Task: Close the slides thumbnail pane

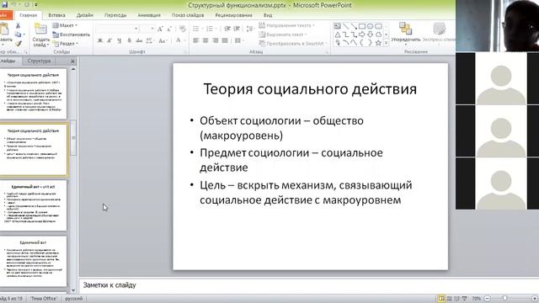Action: click(72, 61)
